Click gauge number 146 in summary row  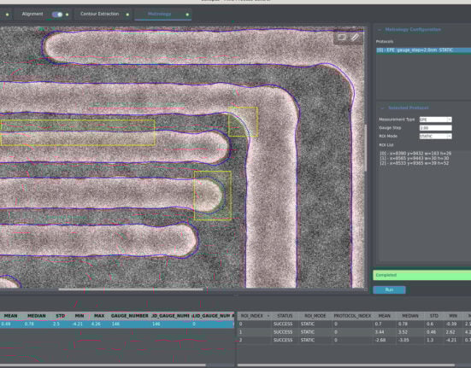(x=115, y=324)
